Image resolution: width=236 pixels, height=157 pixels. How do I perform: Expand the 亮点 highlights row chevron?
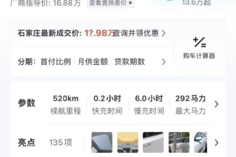[x=216, y=143]
